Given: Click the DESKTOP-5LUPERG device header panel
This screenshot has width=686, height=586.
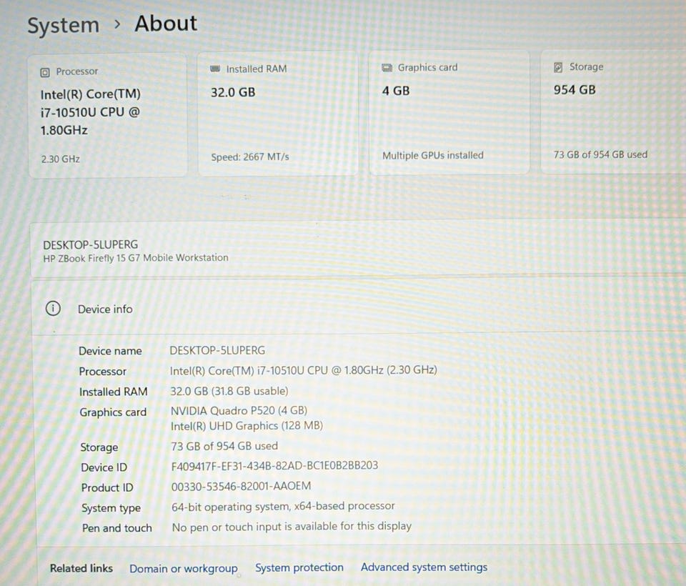Looking at the screenshot, I should [359, 250].
